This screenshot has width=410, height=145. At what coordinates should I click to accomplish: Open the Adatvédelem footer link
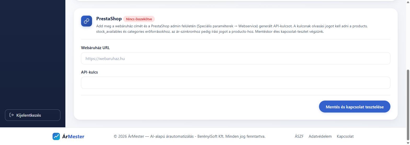320,136
